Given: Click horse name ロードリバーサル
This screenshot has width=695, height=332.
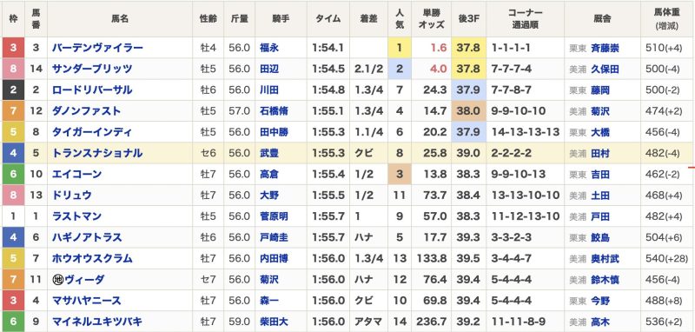Looking at the screenshot, I should [x=92, y=90].
